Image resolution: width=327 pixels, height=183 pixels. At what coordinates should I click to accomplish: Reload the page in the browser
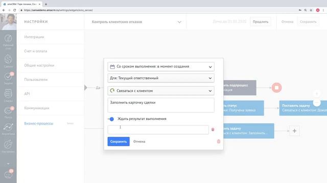coord(14,10)
